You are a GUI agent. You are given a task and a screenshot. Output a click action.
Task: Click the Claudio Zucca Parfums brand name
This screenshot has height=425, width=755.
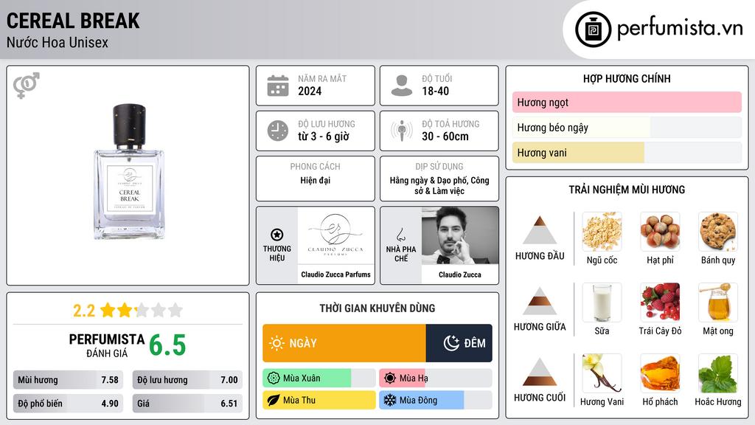pyautogui.click(x=335, y=274)
